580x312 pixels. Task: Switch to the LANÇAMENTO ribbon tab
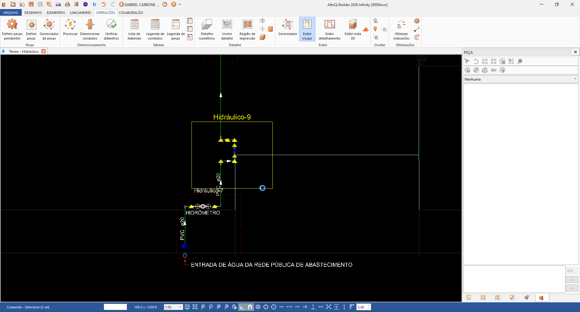pyautogui.click(x=80, y=13)
